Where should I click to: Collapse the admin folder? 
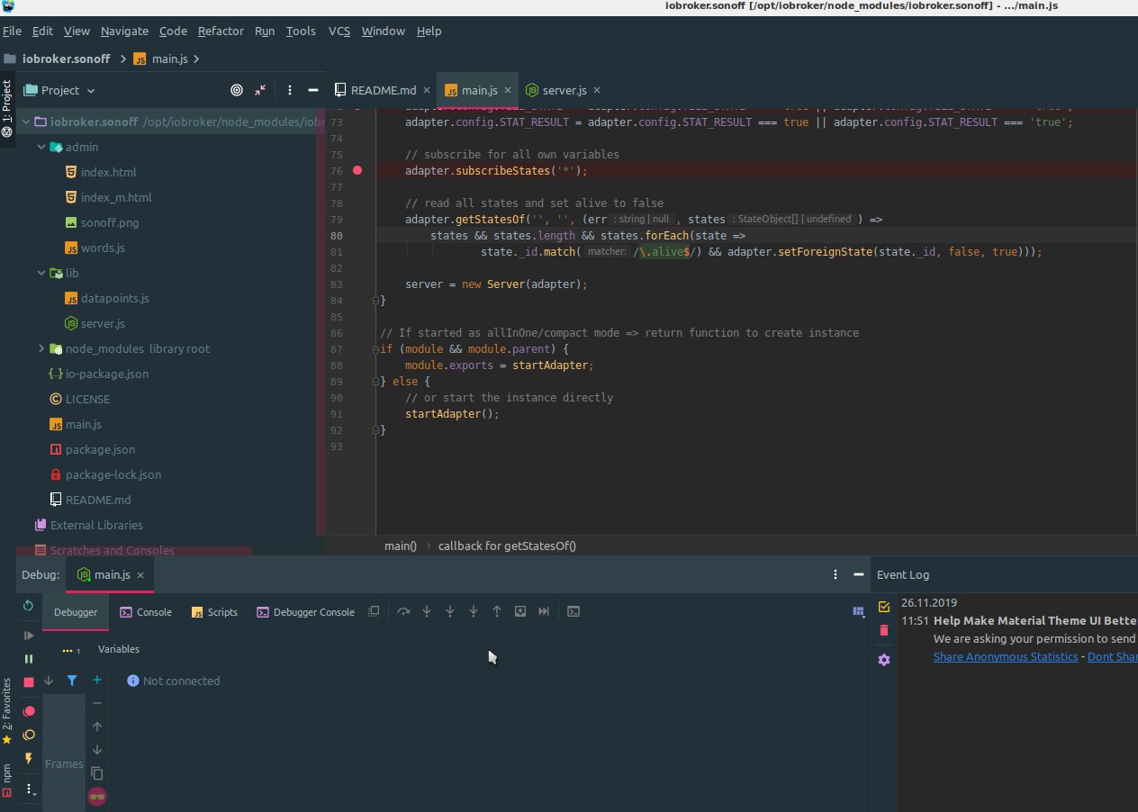(x=41, y=147)
